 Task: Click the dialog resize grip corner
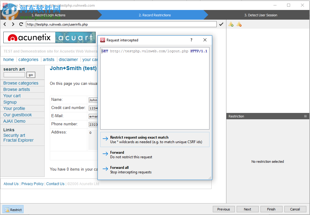click(210, 178)
